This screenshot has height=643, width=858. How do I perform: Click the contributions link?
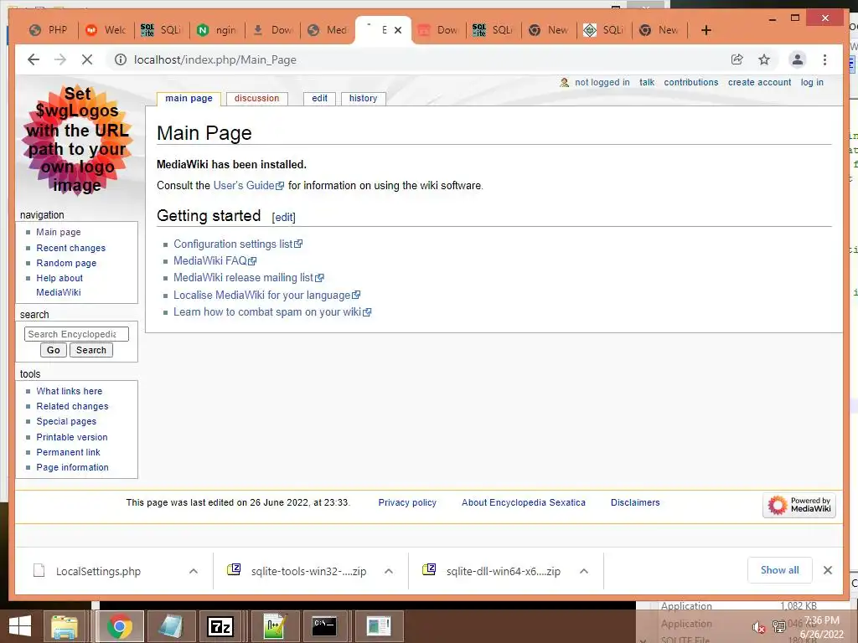pos(691,83)
